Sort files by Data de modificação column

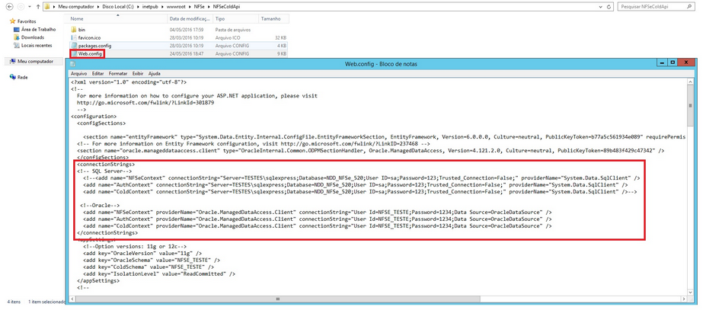pyautogui.click(x=190, y=19)
